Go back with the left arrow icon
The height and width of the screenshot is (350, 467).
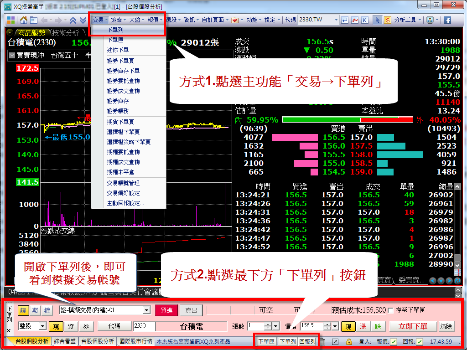pyautogui.click(x=44, y=20)
